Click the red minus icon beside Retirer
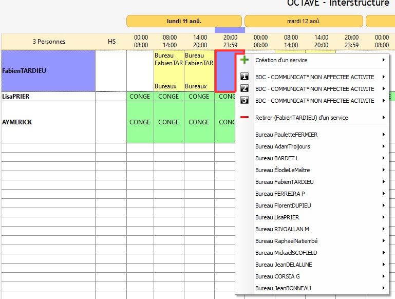 tap(244, 118)
